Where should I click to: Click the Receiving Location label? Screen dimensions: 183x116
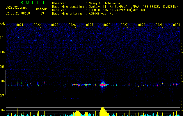click(x=68, y=7)
